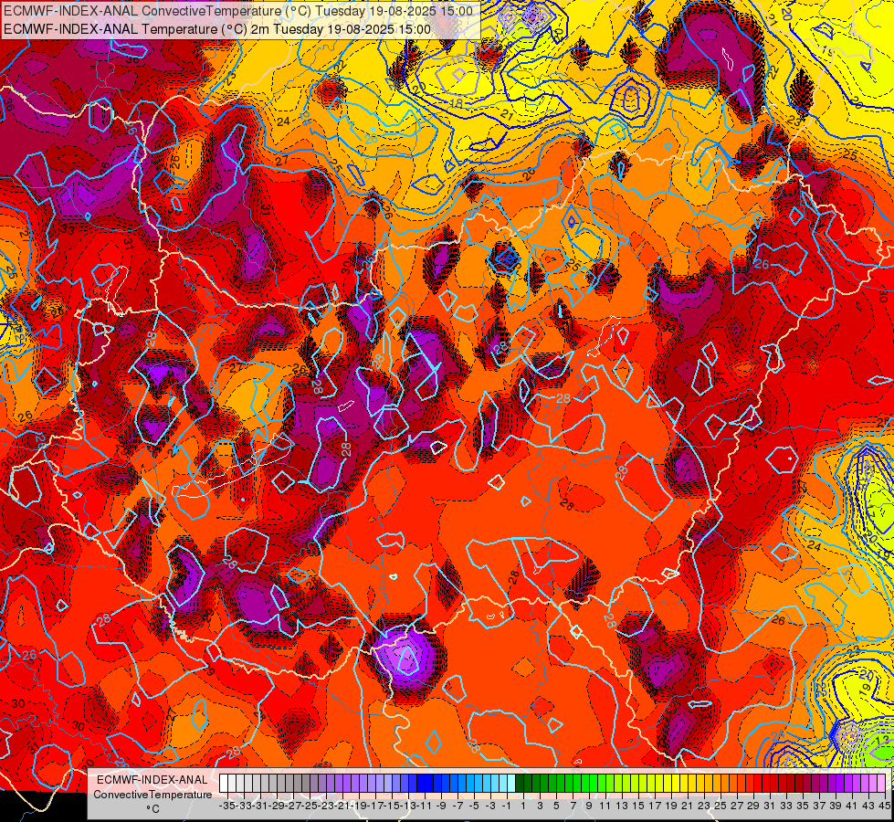This screenshot has height=822, width=894.
Task: Click the '°C' unit label in the legend
Action: 153,809
